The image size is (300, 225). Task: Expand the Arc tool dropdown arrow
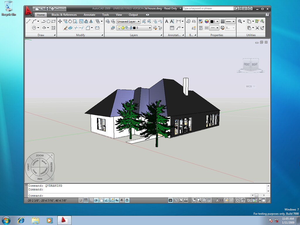click(38, 21)
